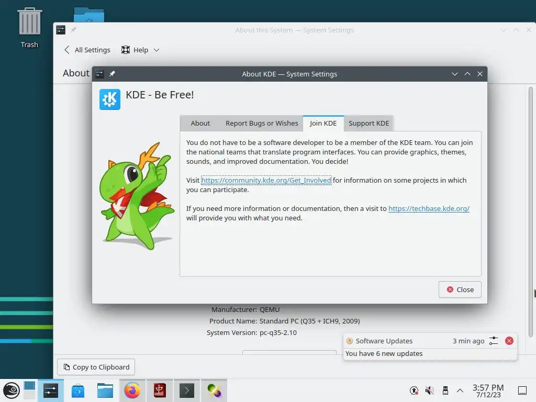Open the clock showing 3:57 PM
Image resolution: width=536 pixels, height=402 pixels.
(x=488, y=390)
